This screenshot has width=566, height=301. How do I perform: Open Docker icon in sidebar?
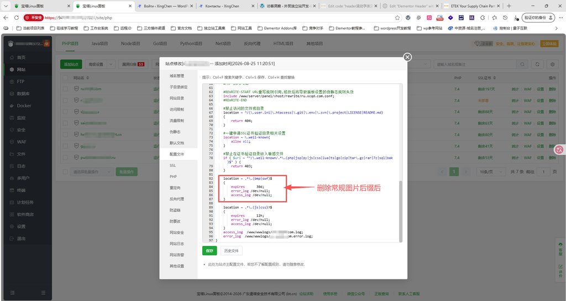click(x=12, y=105)
